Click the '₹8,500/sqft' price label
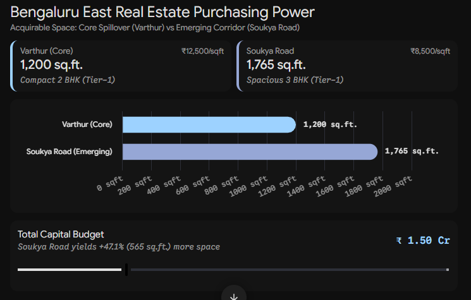Screen dimensions: 471x300 point(430,51)
